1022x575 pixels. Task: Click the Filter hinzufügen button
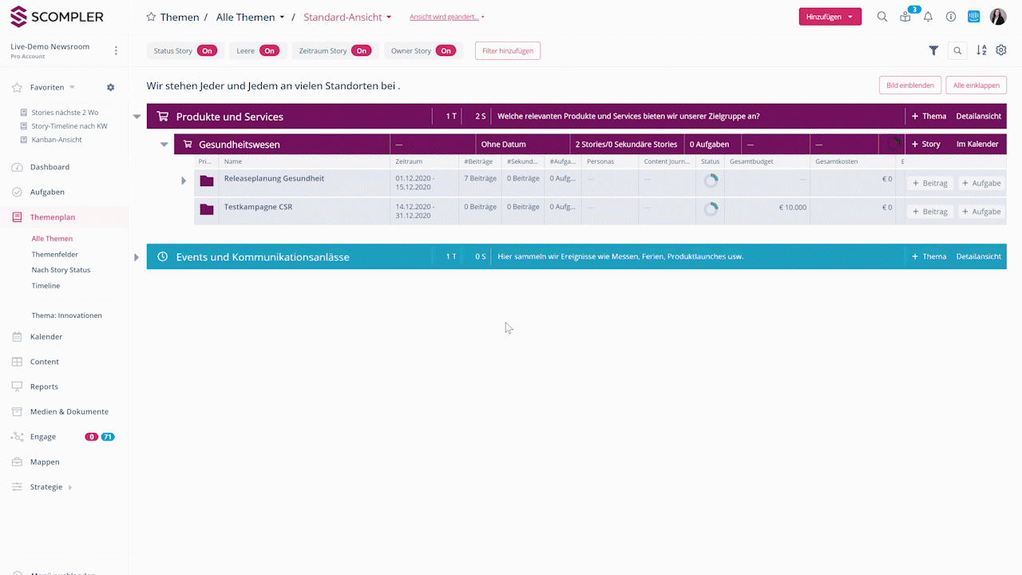coord(508,51)
